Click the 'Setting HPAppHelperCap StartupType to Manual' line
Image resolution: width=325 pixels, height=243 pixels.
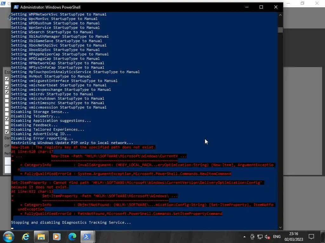click(60, 54)
